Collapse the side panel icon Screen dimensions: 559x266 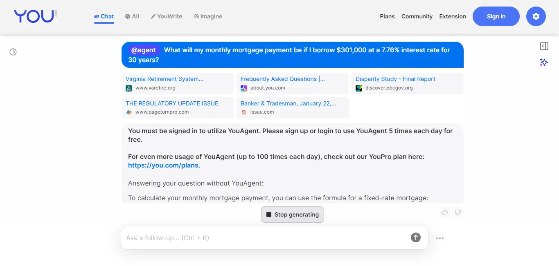click(x=544, y=46)
